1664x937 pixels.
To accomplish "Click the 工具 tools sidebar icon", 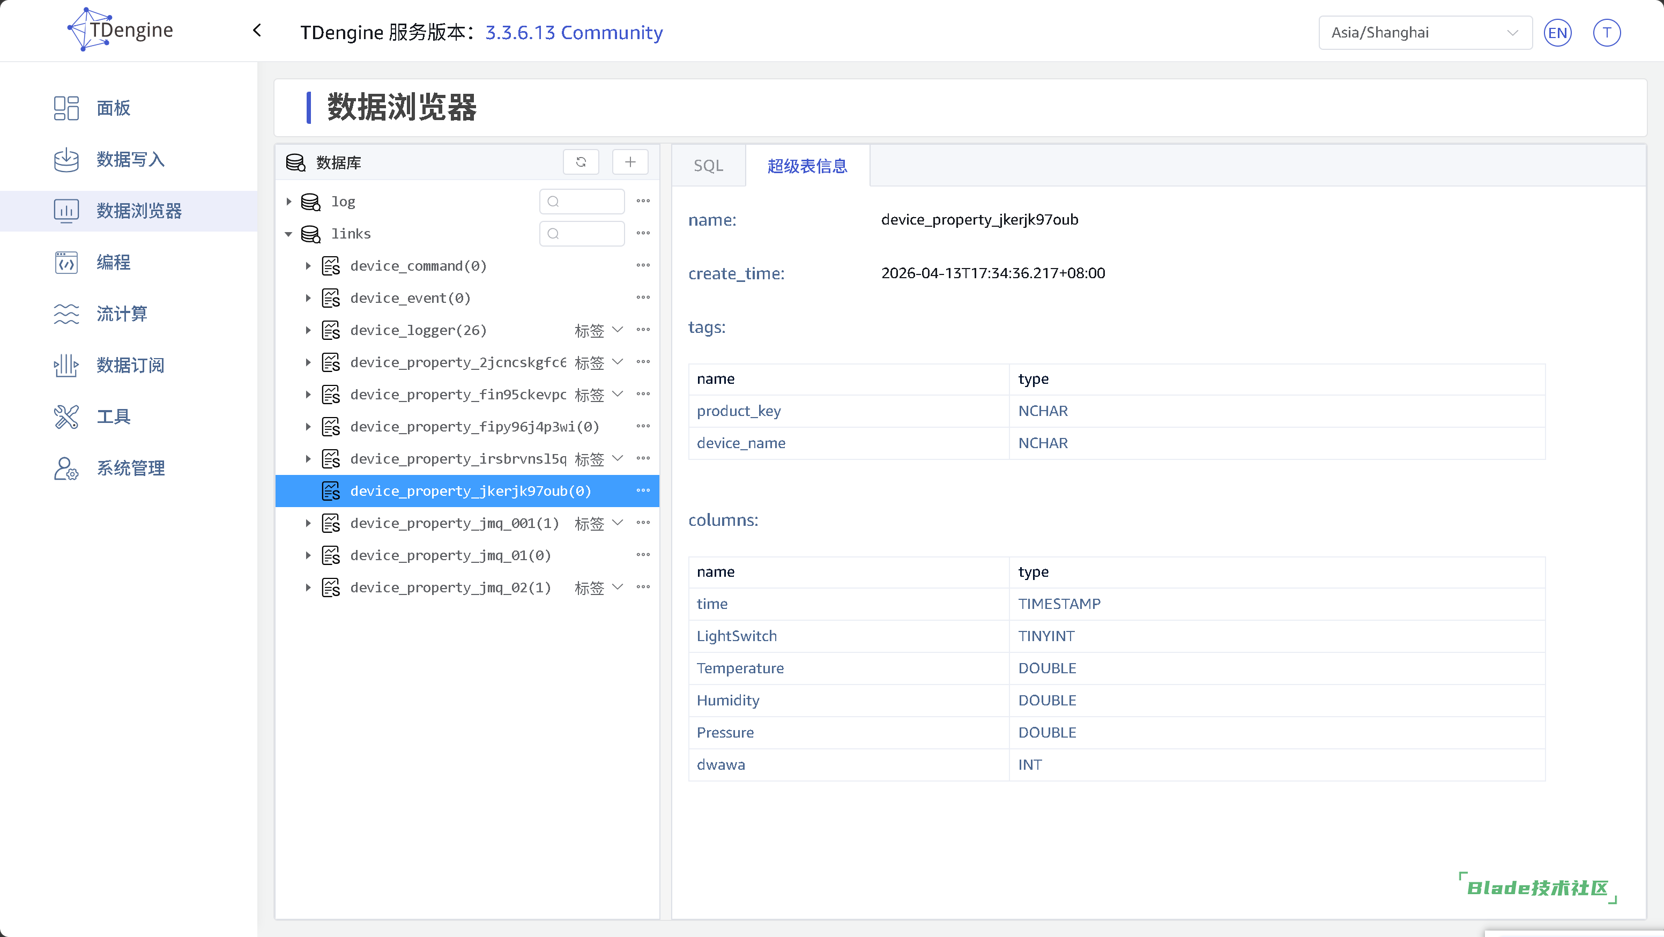I will click(66, 417).
